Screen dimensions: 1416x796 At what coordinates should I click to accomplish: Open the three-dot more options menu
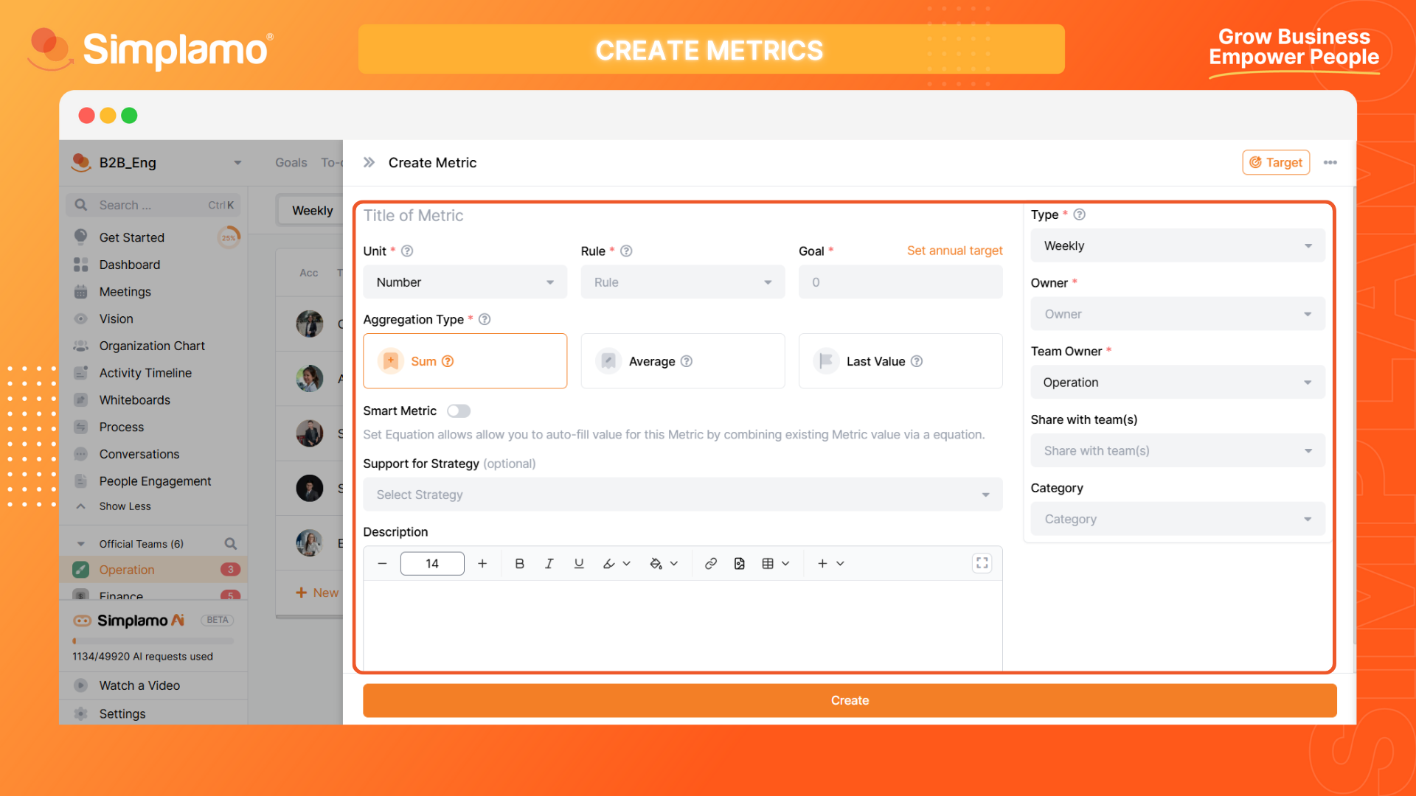pyautogui.click(x=1330, y=162)
